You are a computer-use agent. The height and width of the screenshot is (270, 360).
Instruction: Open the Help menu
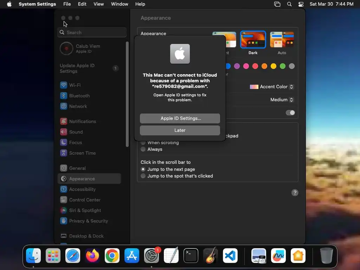[140, 4]
